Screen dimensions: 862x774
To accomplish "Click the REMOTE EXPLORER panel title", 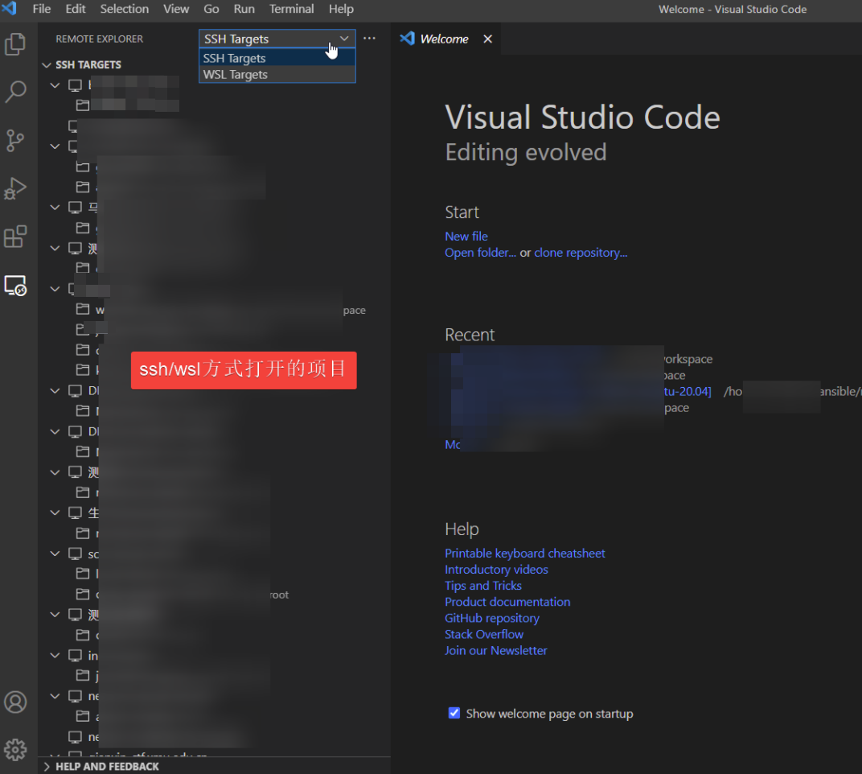I will tap(100, 39).
